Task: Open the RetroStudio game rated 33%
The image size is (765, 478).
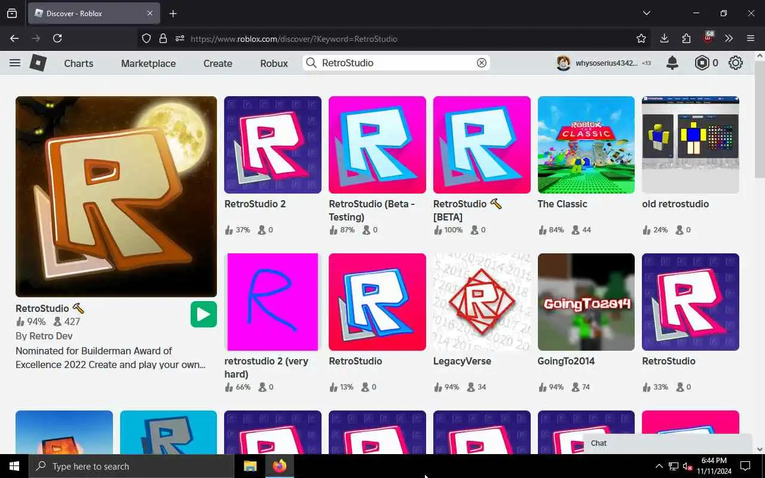Action: pos(690,302)
